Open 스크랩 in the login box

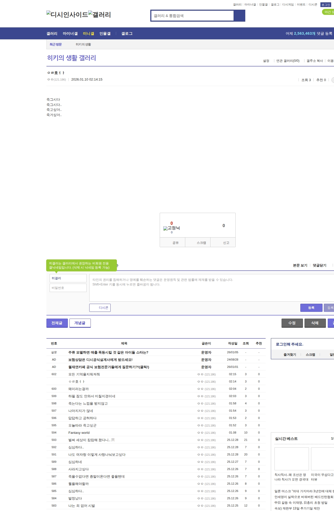point(311,355)
